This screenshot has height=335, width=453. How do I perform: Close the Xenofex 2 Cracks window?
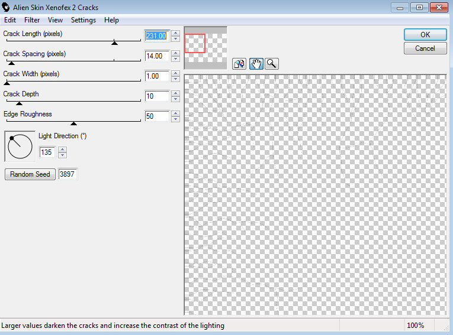pyautogui.click(x=439, y=8)
